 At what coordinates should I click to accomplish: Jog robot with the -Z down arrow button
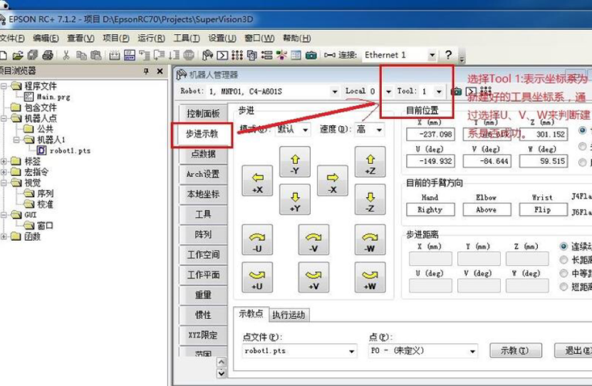(x=370, y=200)
